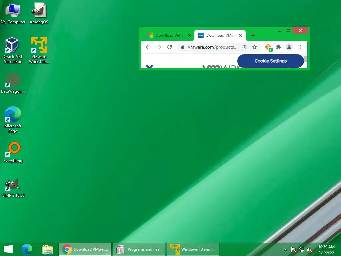Open the DataWagon desktop shortcut
This screenshot has width=341, height=256.
click(13, 83)
